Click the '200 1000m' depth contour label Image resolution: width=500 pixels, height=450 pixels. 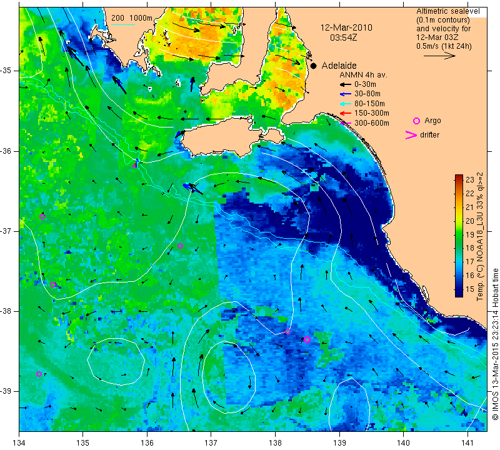coord(132,18)
